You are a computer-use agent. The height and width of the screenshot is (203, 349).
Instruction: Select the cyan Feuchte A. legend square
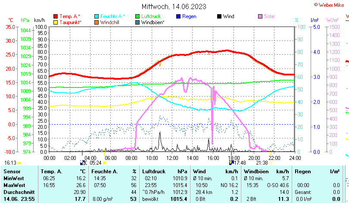[x=97, y=16]
